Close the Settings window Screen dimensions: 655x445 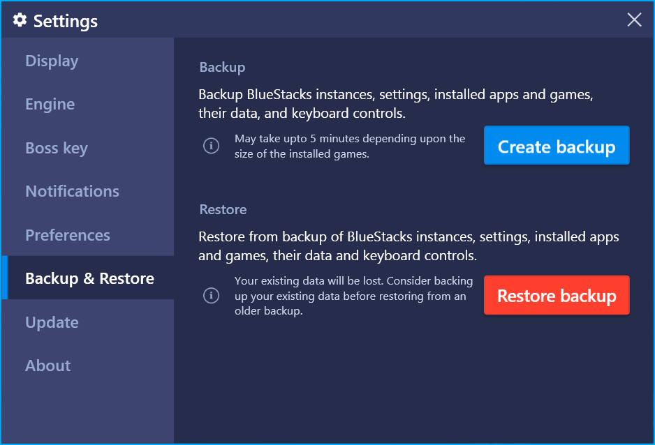click(634, 20)
